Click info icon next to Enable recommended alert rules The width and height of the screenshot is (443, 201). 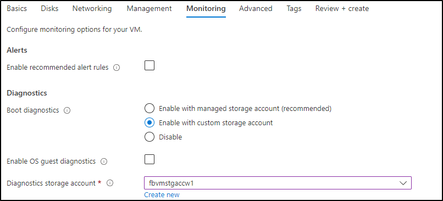click(117, 68)
